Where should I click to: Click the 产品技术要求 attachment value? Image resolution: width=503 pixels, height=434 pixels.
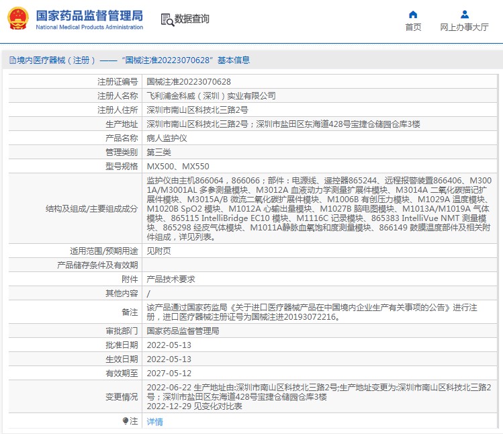click(x=169, y=279)
